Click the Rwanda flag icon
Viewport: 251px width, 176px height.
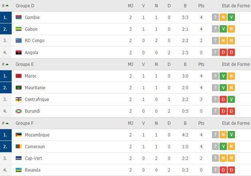click(19, 170)
